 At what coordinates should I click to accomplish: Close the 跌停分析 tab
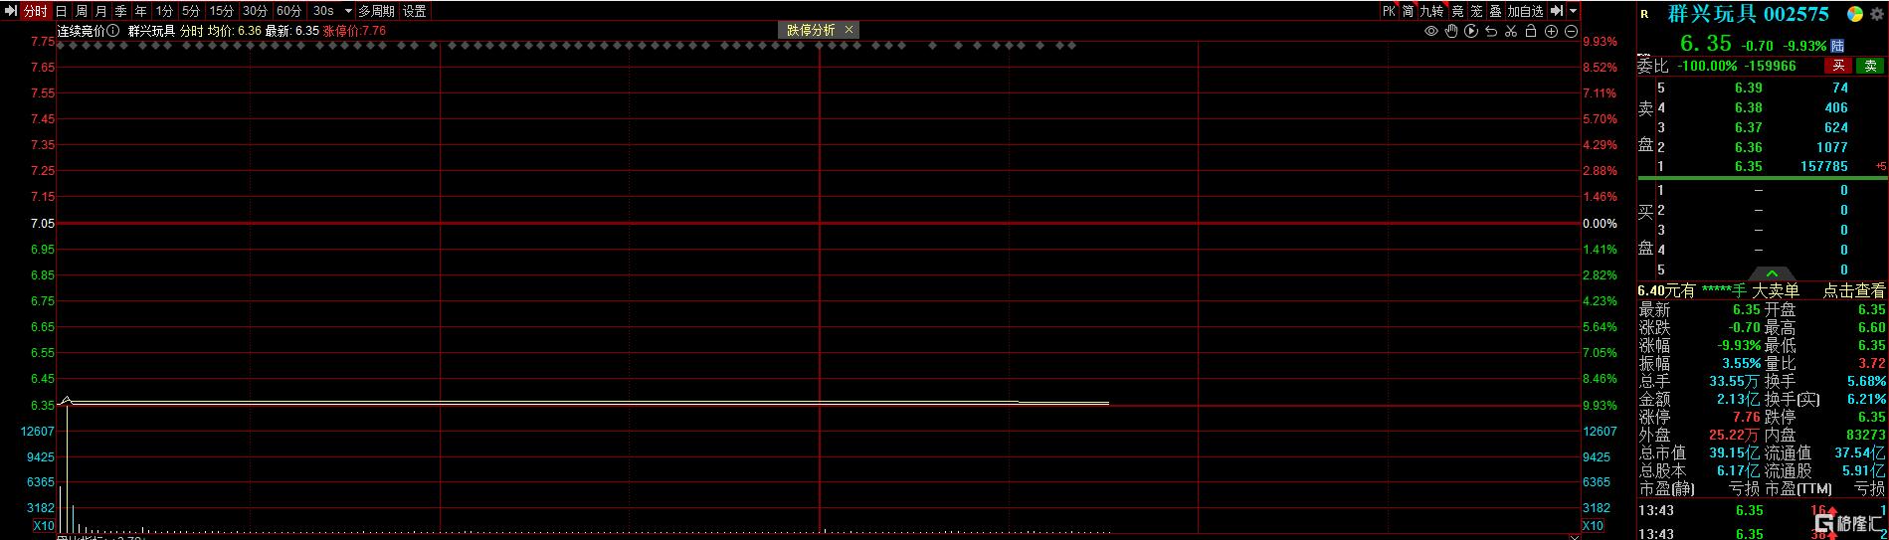(849, 30)
